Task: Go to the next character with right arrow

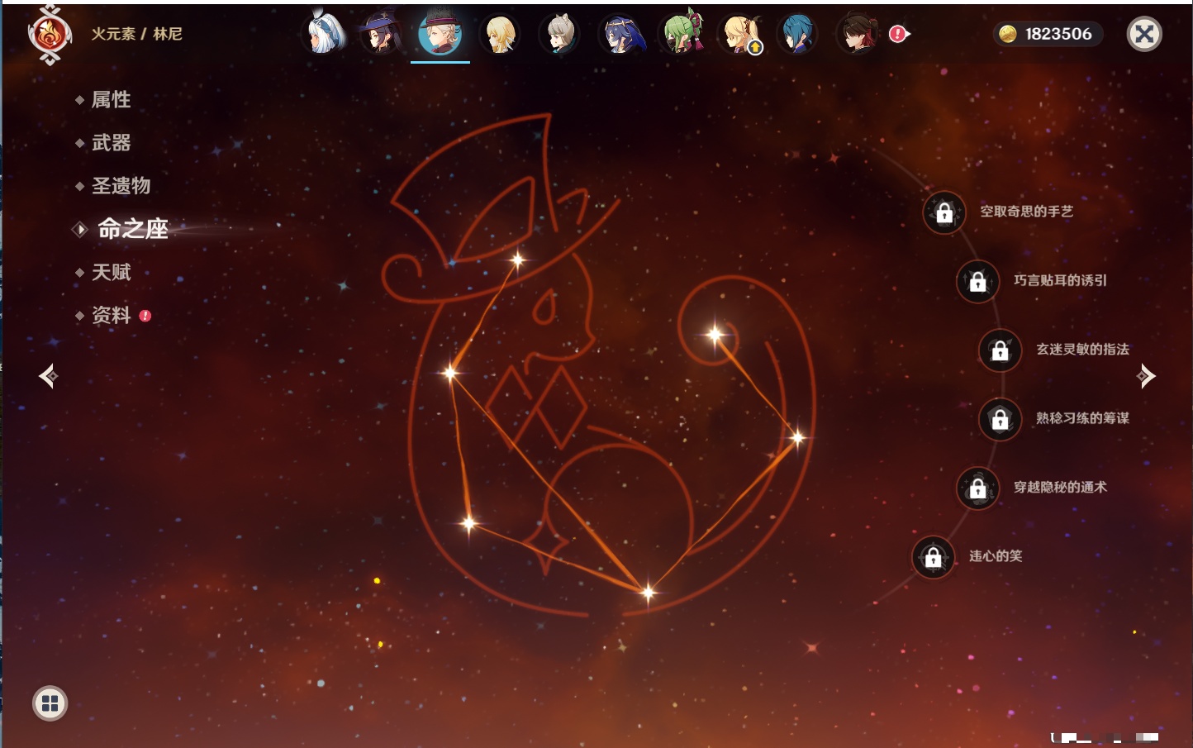Action: 1146,376
